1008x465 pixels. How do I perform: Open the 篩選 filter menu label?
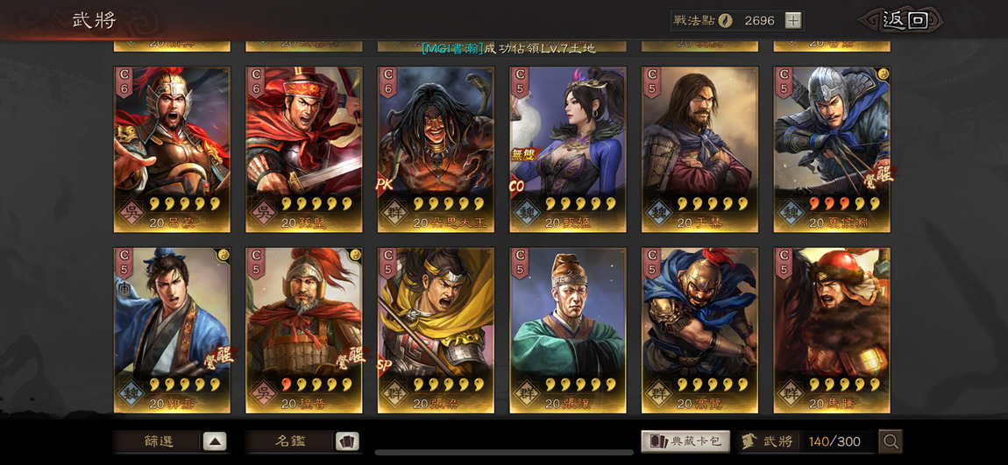158,441
